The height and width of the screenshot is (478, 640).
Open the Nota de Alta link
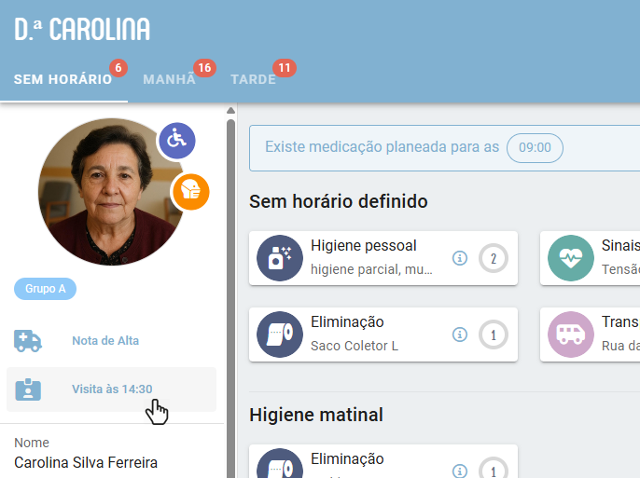(105, 341)
